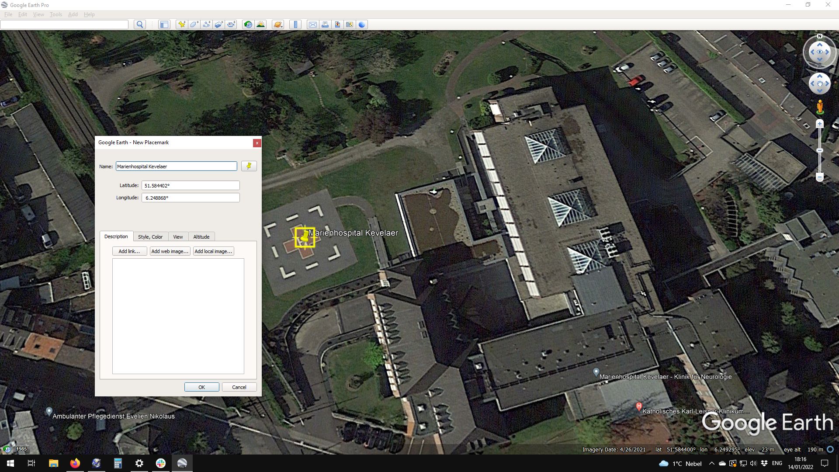Click Add Image Overlay icon
The width and height of the screenshot is (839, 472).
tap(219, 24)
